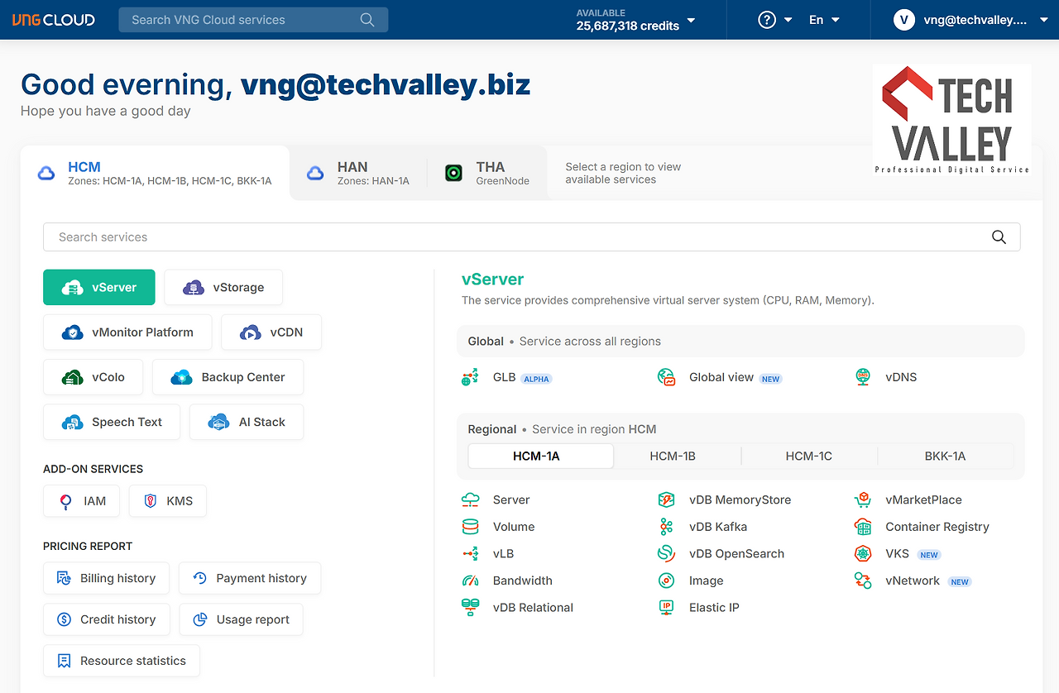Select the BKK-1A zone tab
This screenshot has width=1059, height=693.
coord(946,456)
